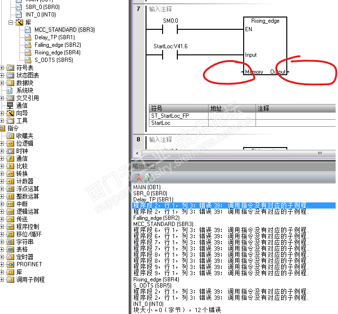Click the StartLoc:V41.6 contact

click(x=170, y=55)
